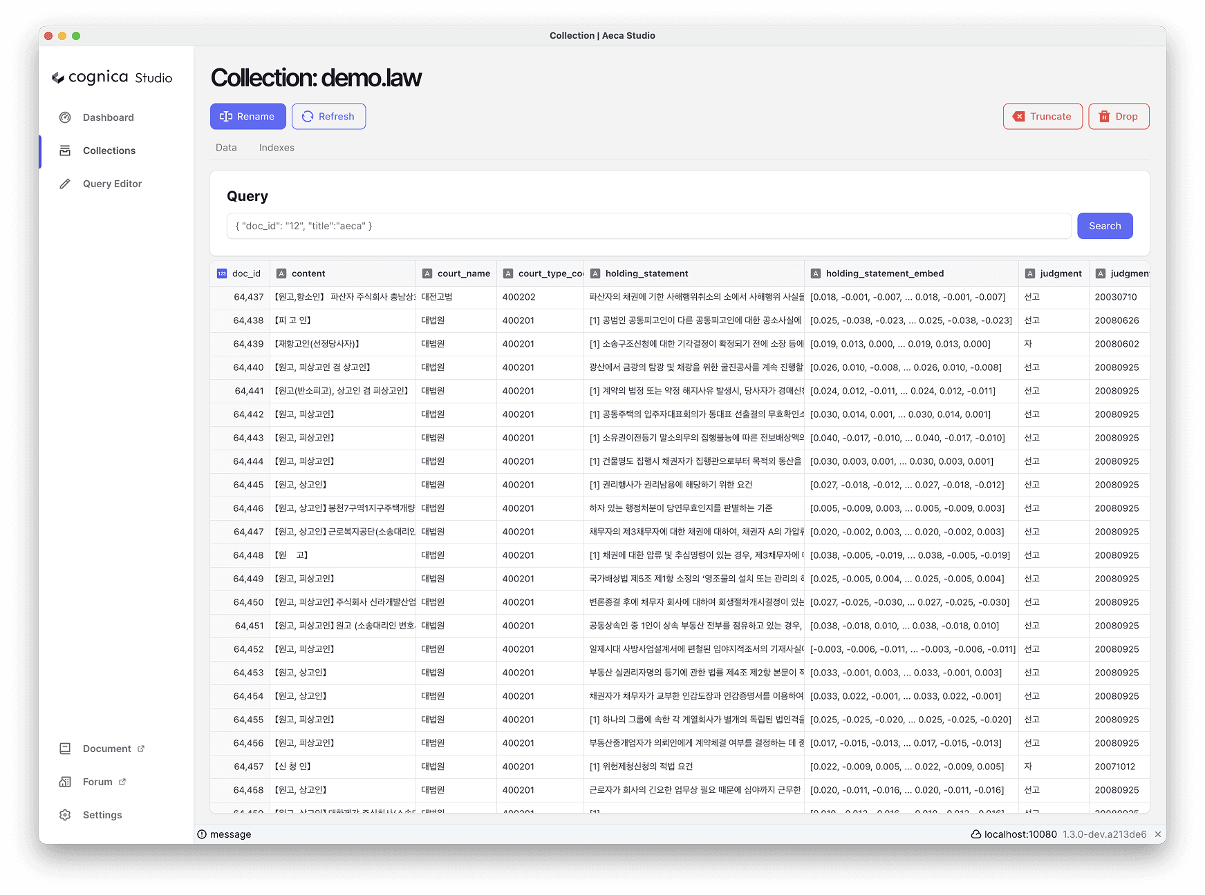Click the Dashboard gauge icon in sidebar
Viewport: 1205px width, 895px height.
[65, 117]
